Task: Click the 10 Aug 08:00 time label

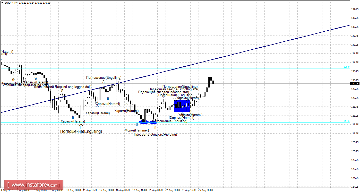Action: tap(74, 190)
